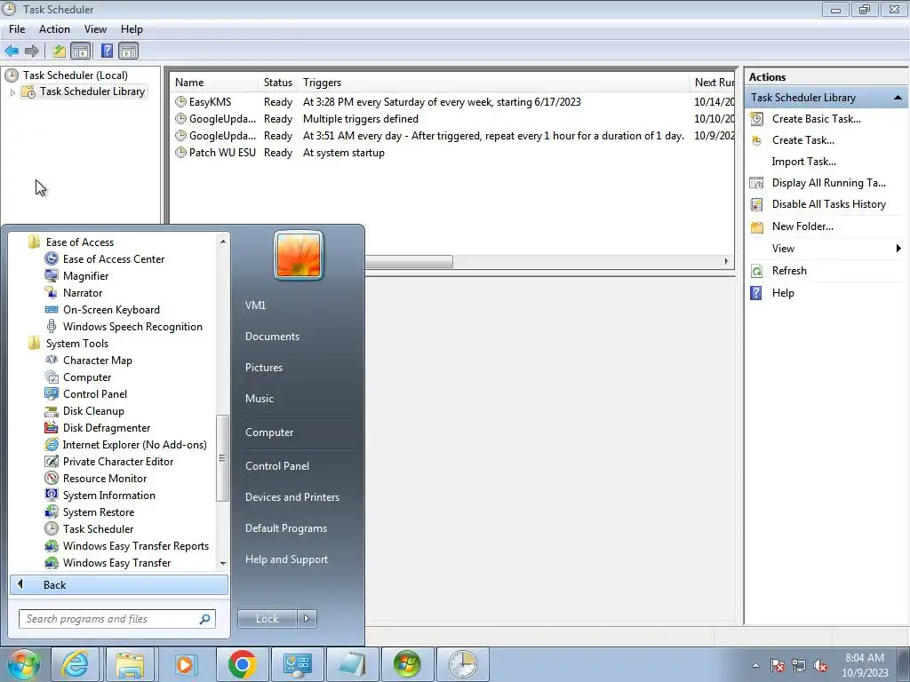Viewport: 910px width, 682px height.
Task: Click the New Folder icon in Actions
Action: [756, 226]
